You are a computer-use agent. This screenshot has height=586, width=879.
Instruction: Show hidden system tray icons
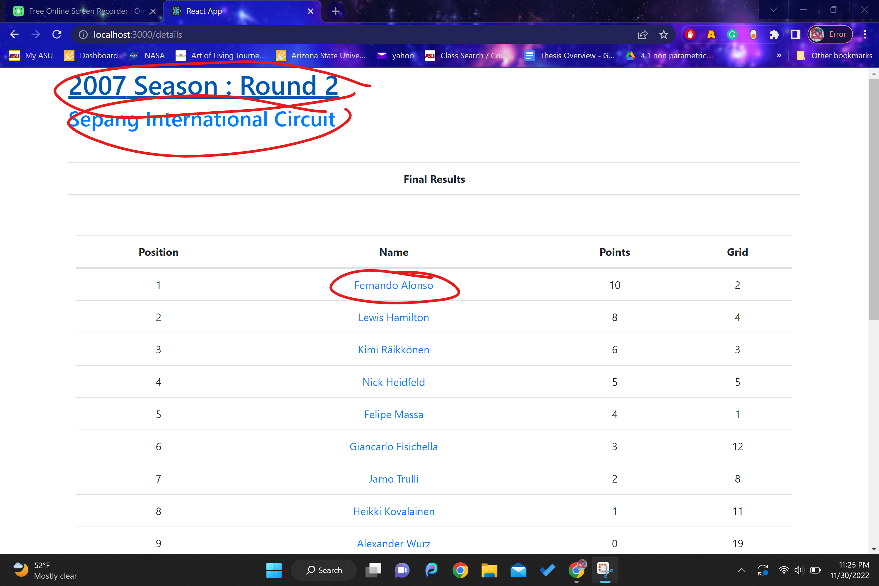(742, 570)
